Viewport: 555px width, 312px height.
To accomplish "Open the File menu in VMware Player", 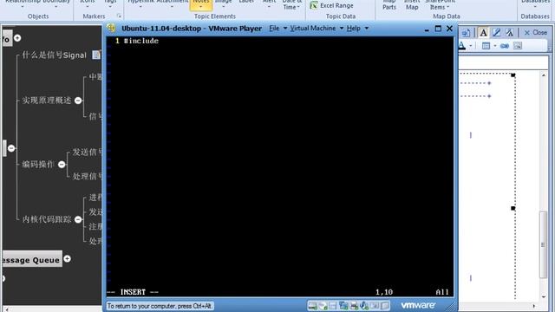I will [x=274, y=29].
